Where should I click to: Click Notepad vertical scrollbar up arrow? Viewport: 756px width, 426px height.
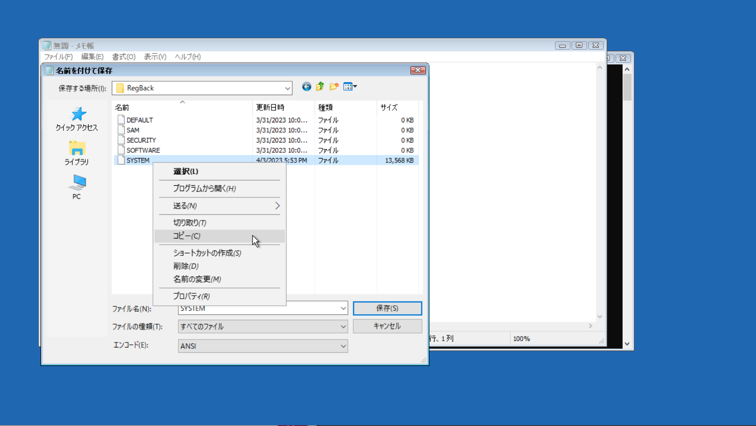tap(600, 68)
